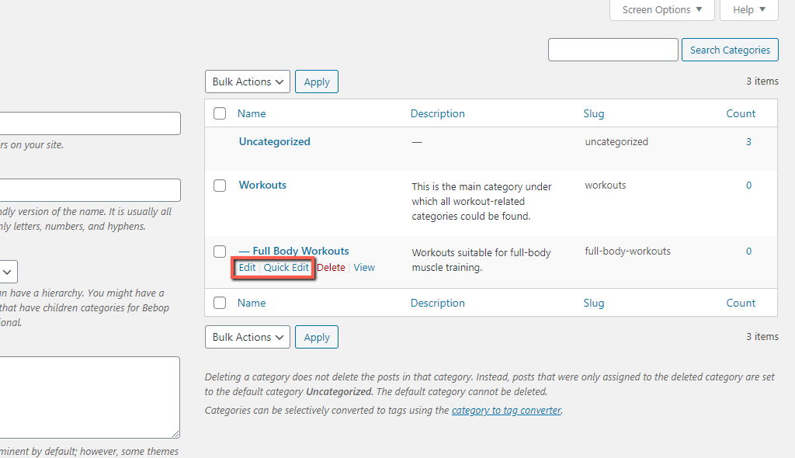795x458 pixels.
Task: Click the bottom Apply button
Action: click(317, 337)
